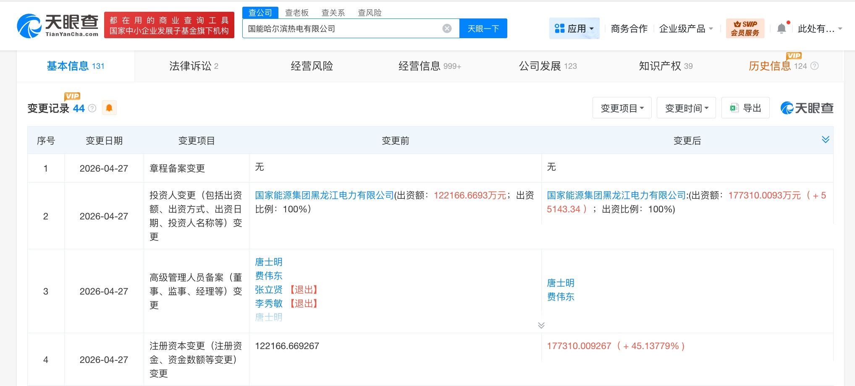Click the 变更日期 column header

(x=104, y=141)
